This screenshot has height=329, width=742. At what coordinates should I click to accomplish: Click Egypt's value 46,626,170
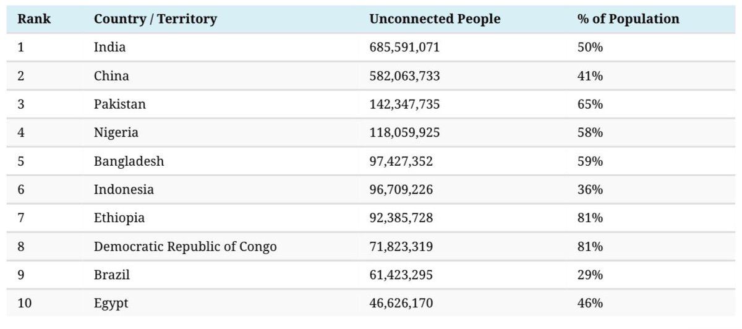click(401, 304)
